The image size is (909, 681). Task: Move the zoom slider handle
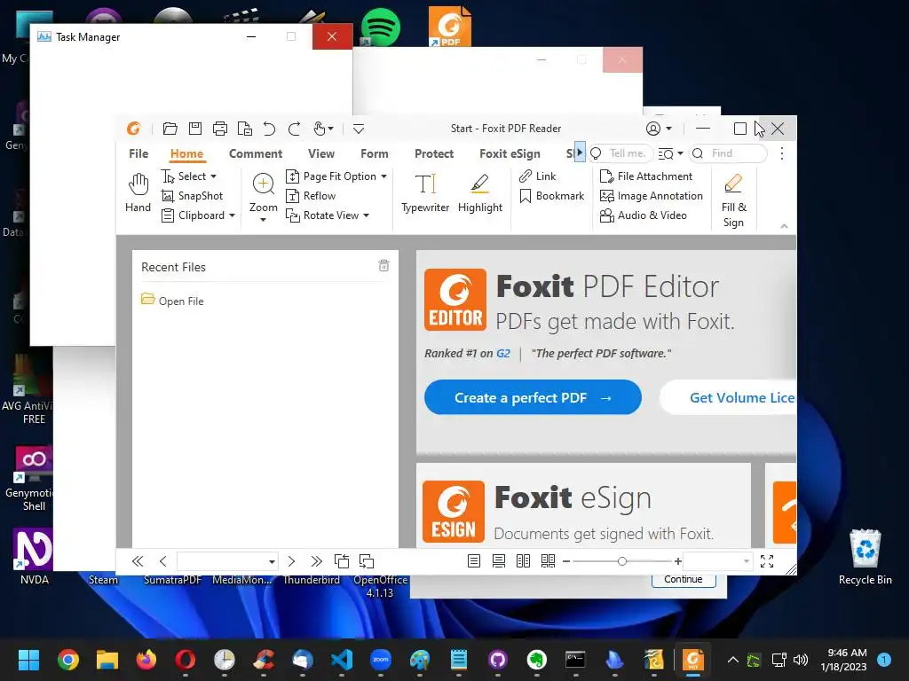622,561
